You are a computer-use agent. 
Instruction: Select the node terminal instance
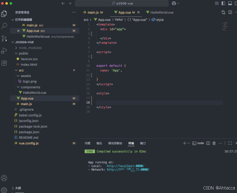(x=198, y=143)
